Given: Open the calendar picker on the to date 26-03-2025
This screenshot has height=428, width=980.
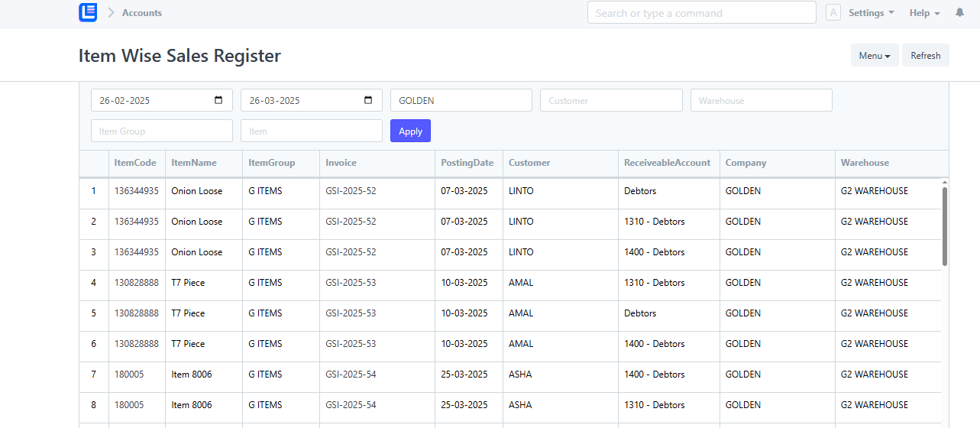Looking at the screenshot, I should pos(368,100).
